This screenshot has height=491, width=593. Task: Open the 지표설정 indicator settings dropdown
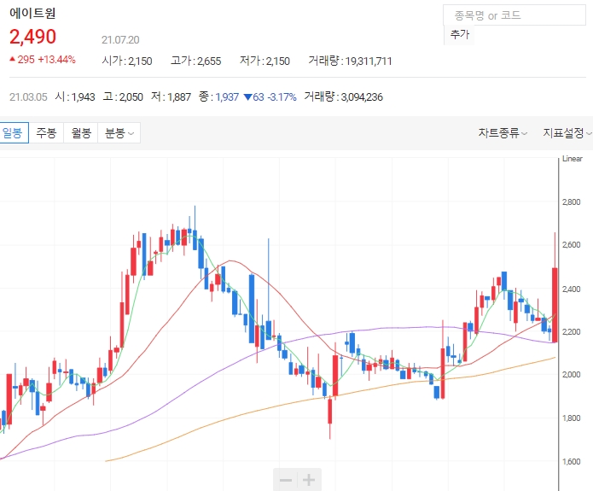[x=567, y=133]
